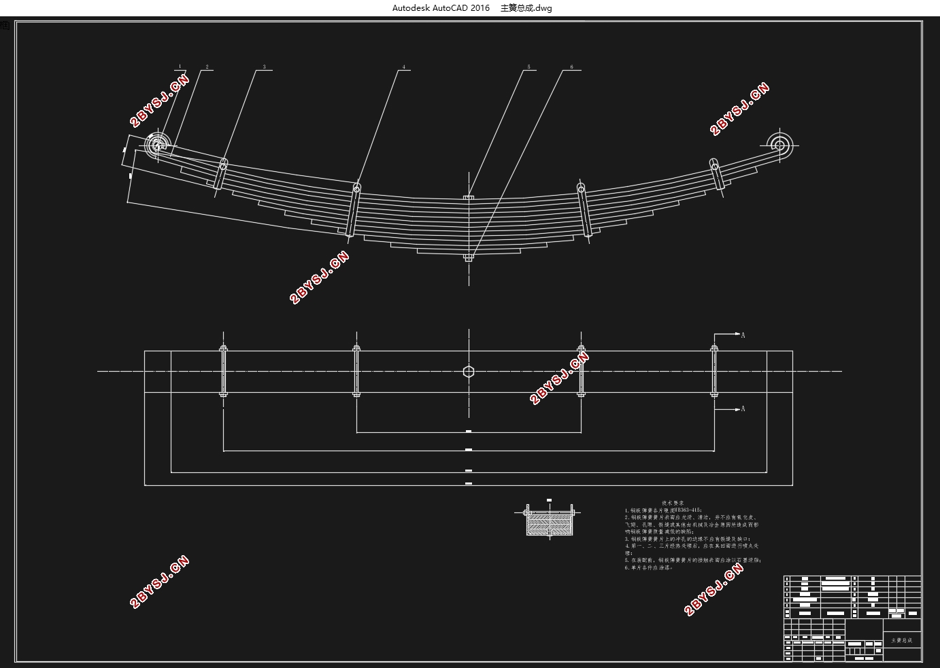Click the 技术要求 heading
The width and height of the screenshot is (940, 668).
673,503
